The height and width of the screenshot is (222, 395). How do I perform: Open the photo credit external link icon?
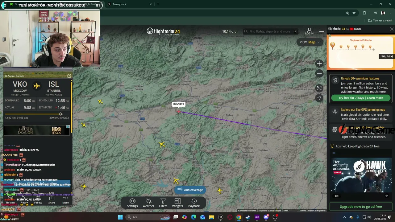pyautogui.click(x=69, y=76)
